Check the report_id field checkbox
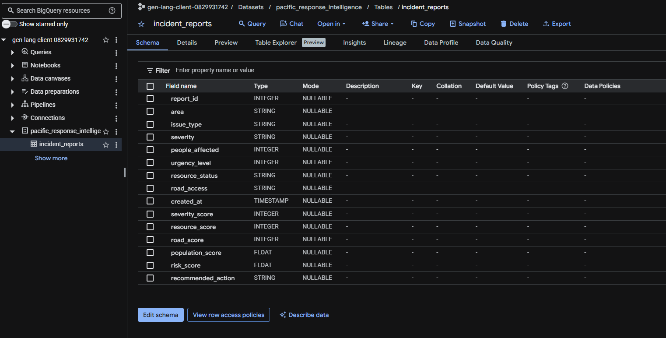 coord(150,99)
